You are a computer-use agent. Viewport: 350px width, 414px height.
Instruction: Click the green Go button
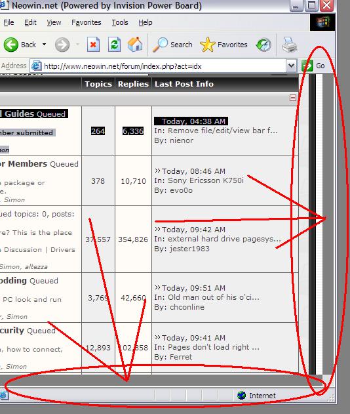[313, 66]
